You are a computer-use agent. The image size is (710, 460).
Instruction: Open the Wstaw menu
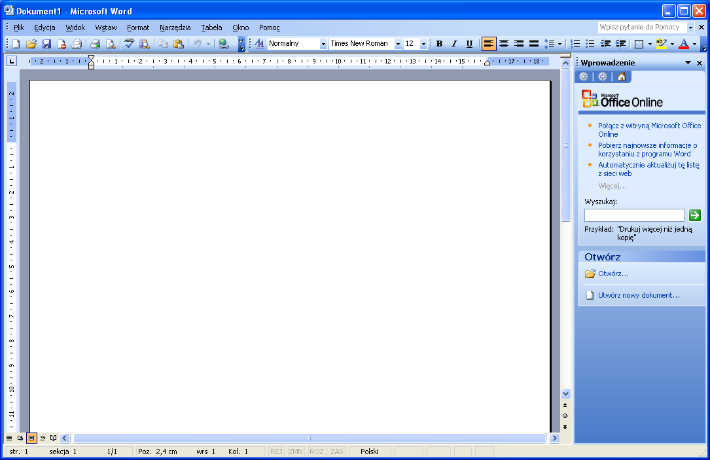[105, 27]
